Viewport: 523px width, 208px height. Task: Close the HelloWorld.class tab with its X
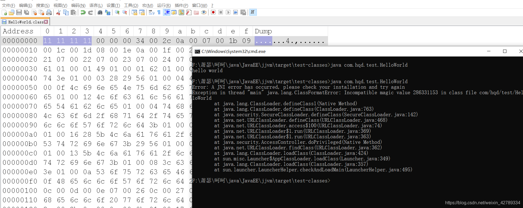[46, 22]
